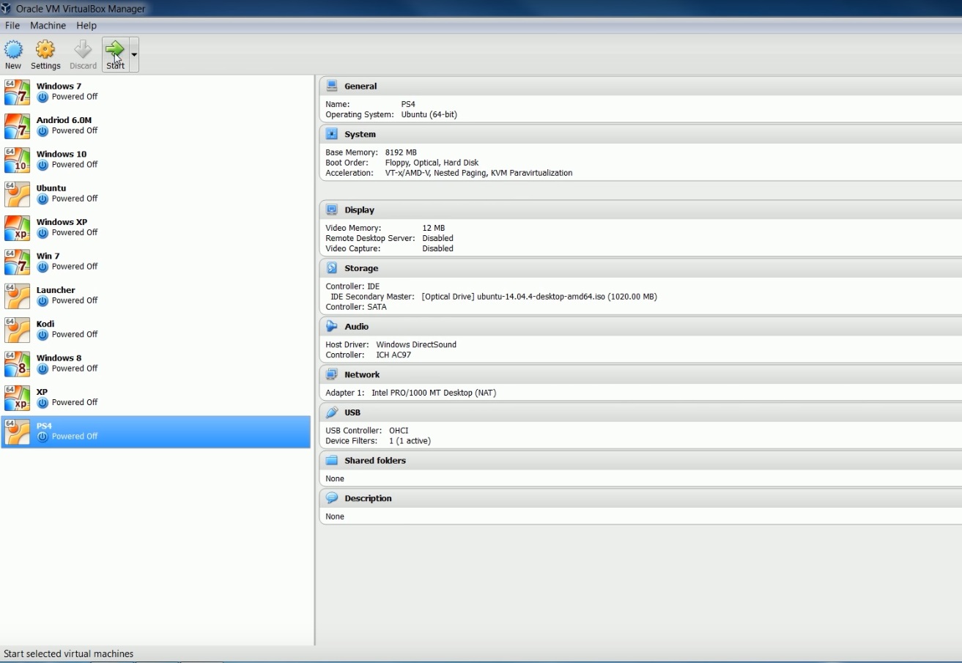Select the Launcher VM icon
Image resolution: width=962 pixels, height=663 pixels.
(17, 296)
